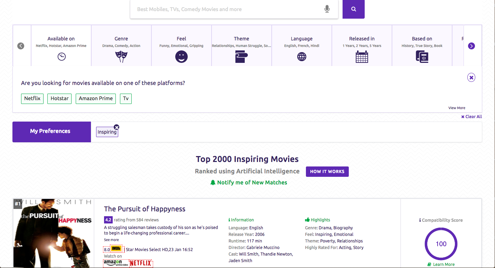
Task: Click Learn More under compatibility score
Action: (x=444, y=264)
